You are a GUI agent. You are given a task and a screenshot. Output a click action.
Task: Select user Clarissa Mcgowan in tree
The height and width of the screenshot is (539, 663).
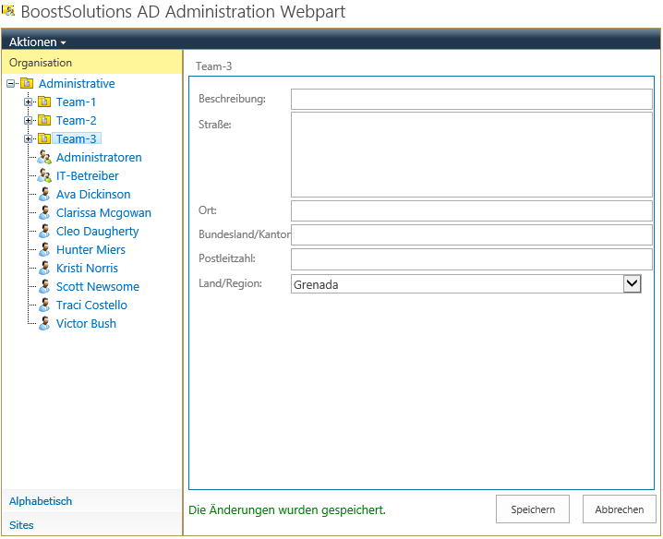pos(103,212)
